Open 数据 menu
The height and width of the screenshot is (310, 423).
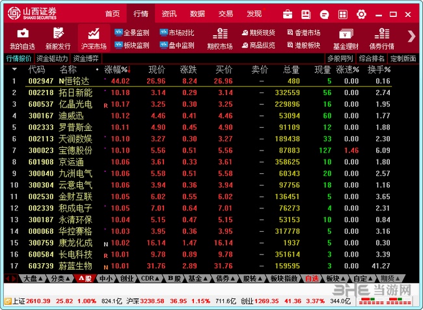coord(197,14)
